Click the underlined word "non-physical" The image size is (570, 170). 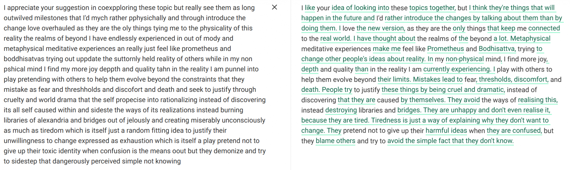[x=465, y=59]
